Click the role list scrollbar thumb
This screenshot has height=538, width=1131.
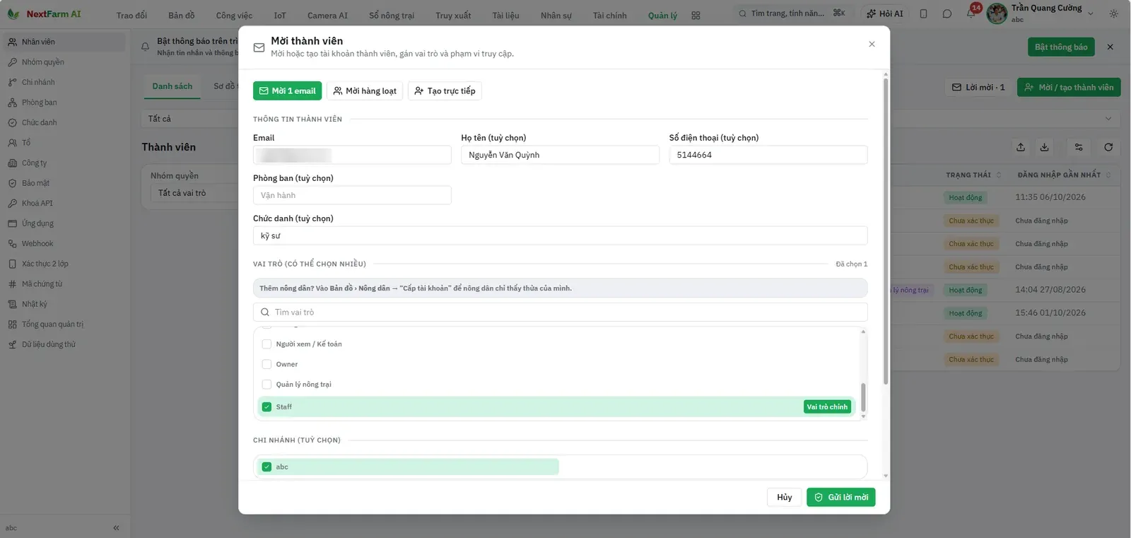coord(862,397)
